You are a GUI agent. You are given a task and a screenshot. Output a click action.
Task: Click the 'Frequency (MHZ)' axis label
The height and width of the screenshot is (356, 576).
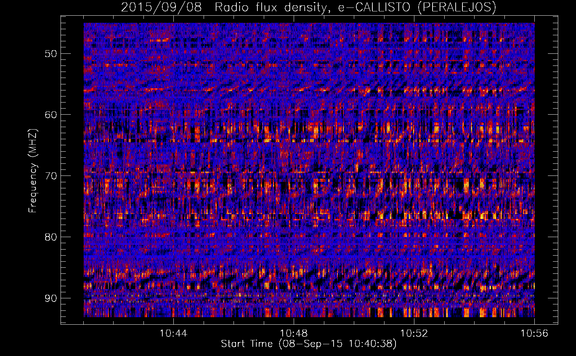point(32,171)
